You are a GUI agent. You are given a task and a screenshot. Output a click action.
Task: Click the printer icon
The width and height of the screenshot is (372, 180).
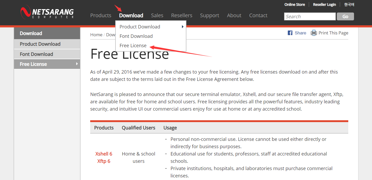pyautogui.click(x=314, y=33)
